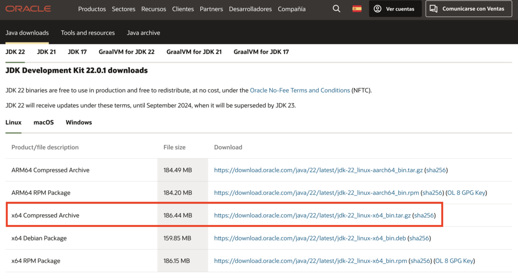
Task: Open Ver cuentas account button
Action: pos(395,9)
